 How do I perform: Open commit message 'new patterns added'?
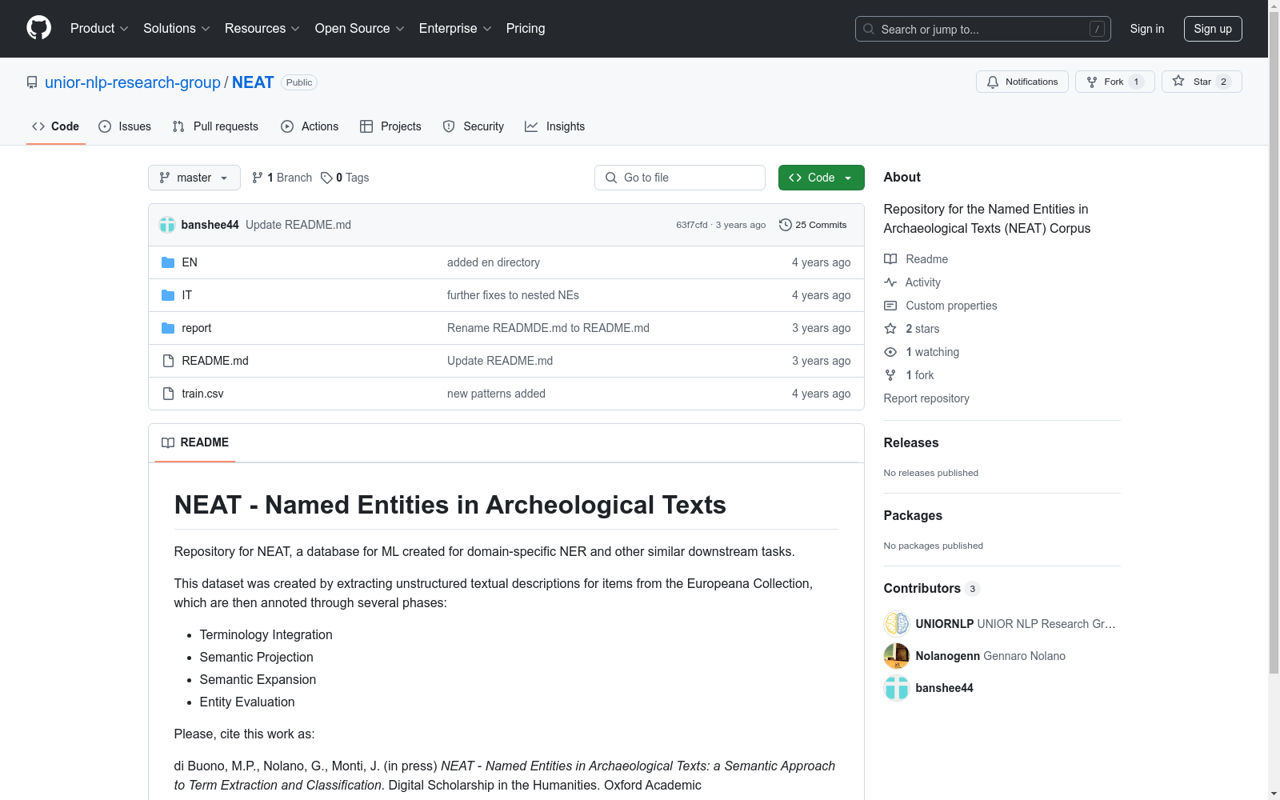pyautogui.click(x=496, y=394)
